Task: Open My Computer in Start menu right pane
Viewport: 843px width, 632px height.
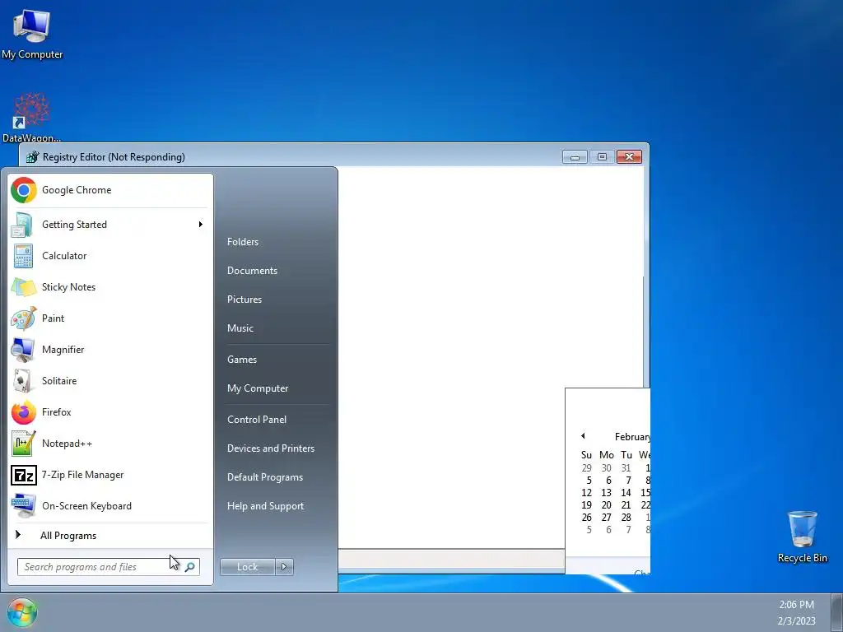Action: pos(258,388)
